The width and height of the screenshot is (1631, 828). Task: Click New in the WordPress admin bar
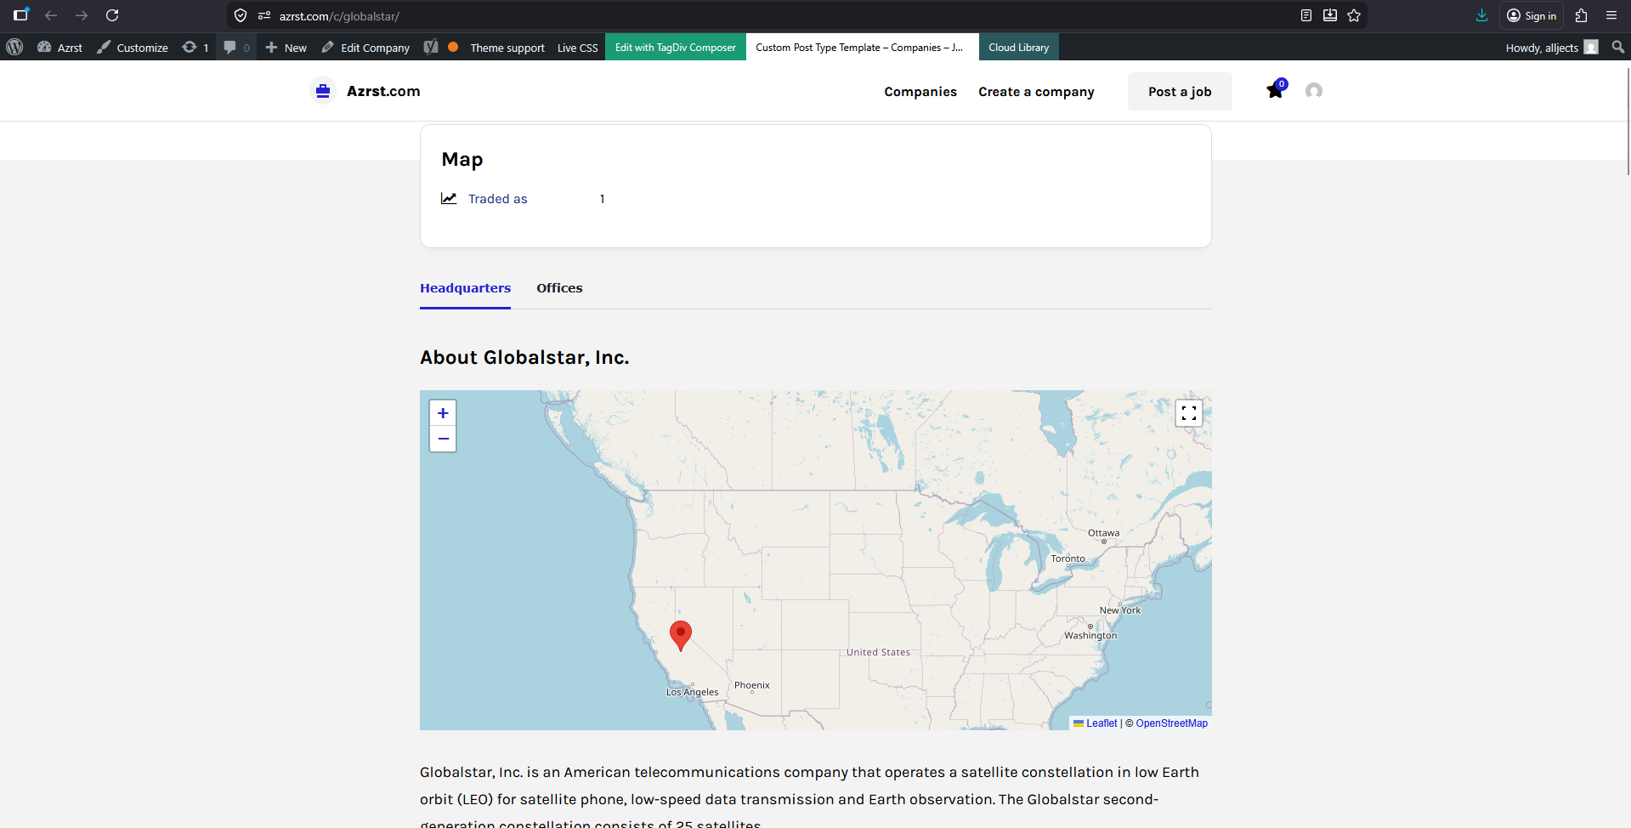click(286, 48)
